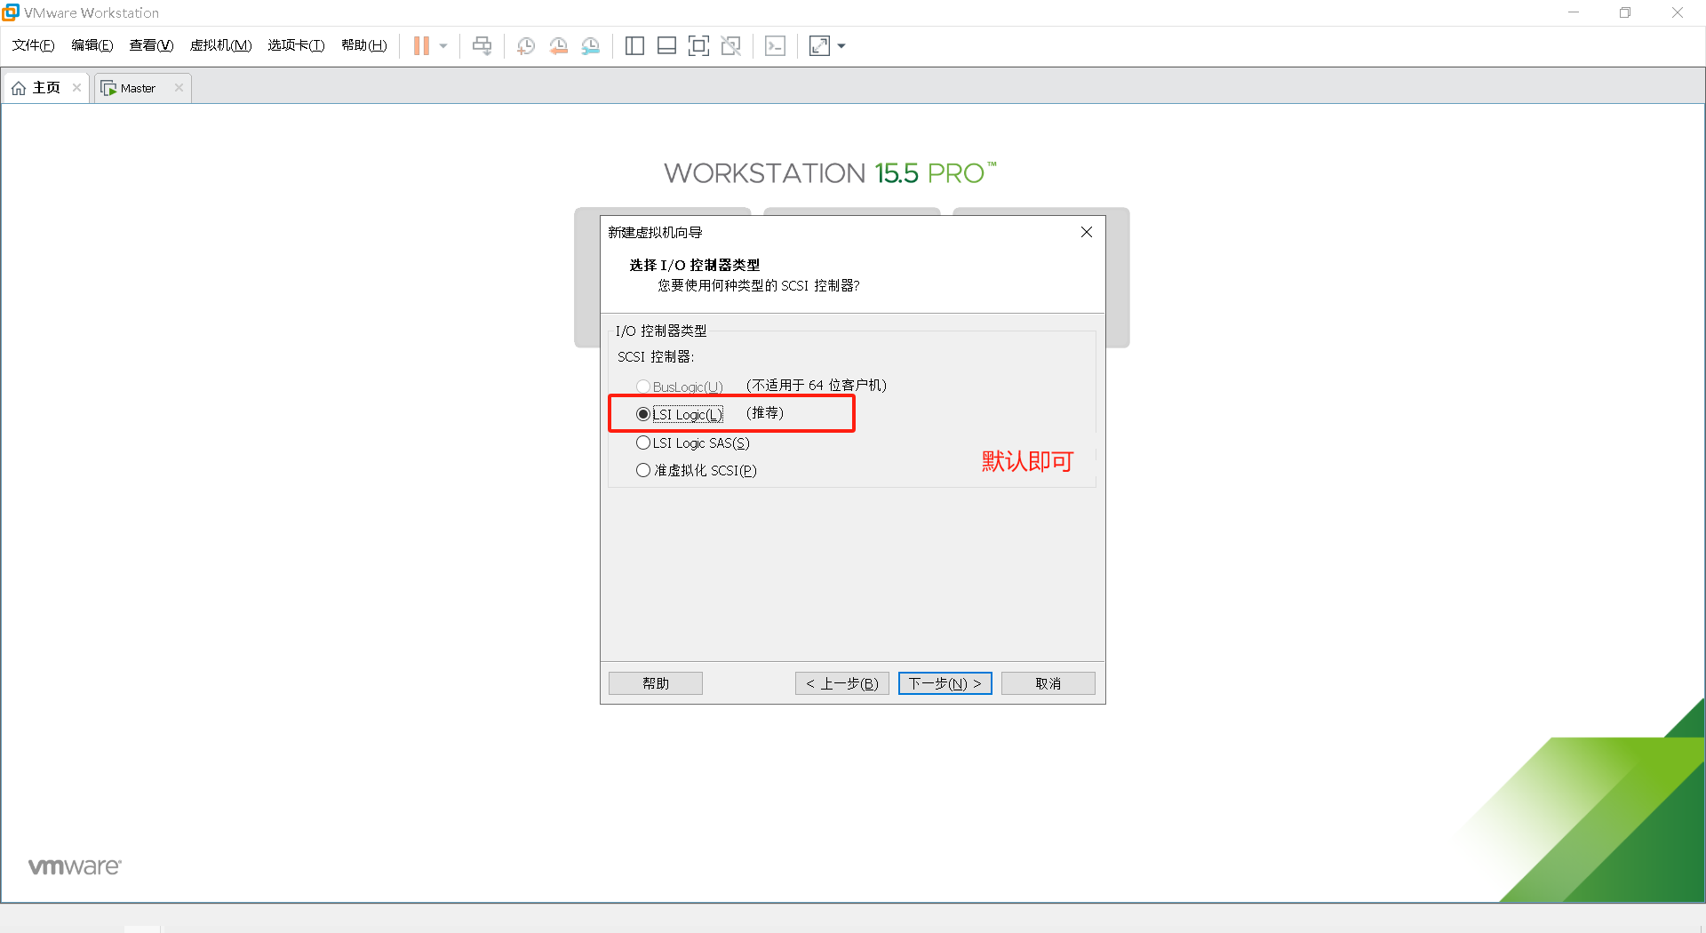The height and width of the screenshot is (933, 1706).
Task: Select the LSI Logic(L) radio button
Action: click(x=643, y=414)
